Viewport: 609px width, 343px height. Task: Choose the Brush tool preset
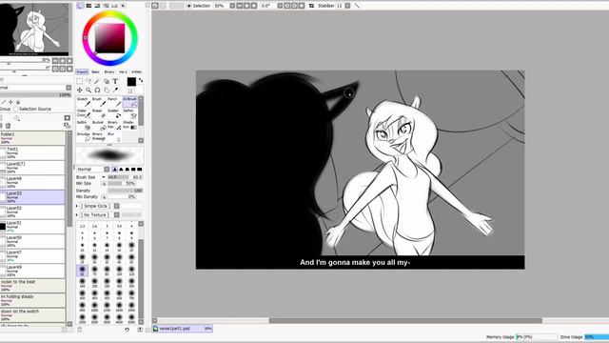coord(99,102)
